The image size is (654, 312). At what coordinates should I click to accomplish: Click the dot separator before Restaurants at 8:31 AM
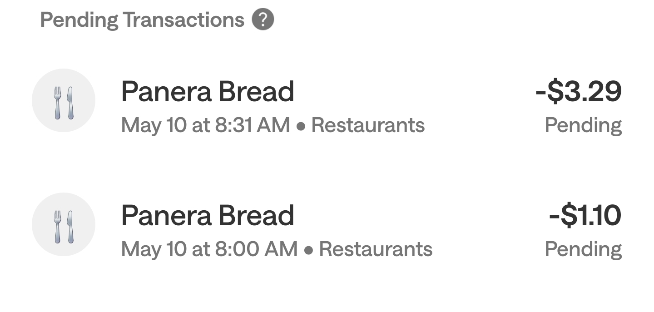[300, 126]
